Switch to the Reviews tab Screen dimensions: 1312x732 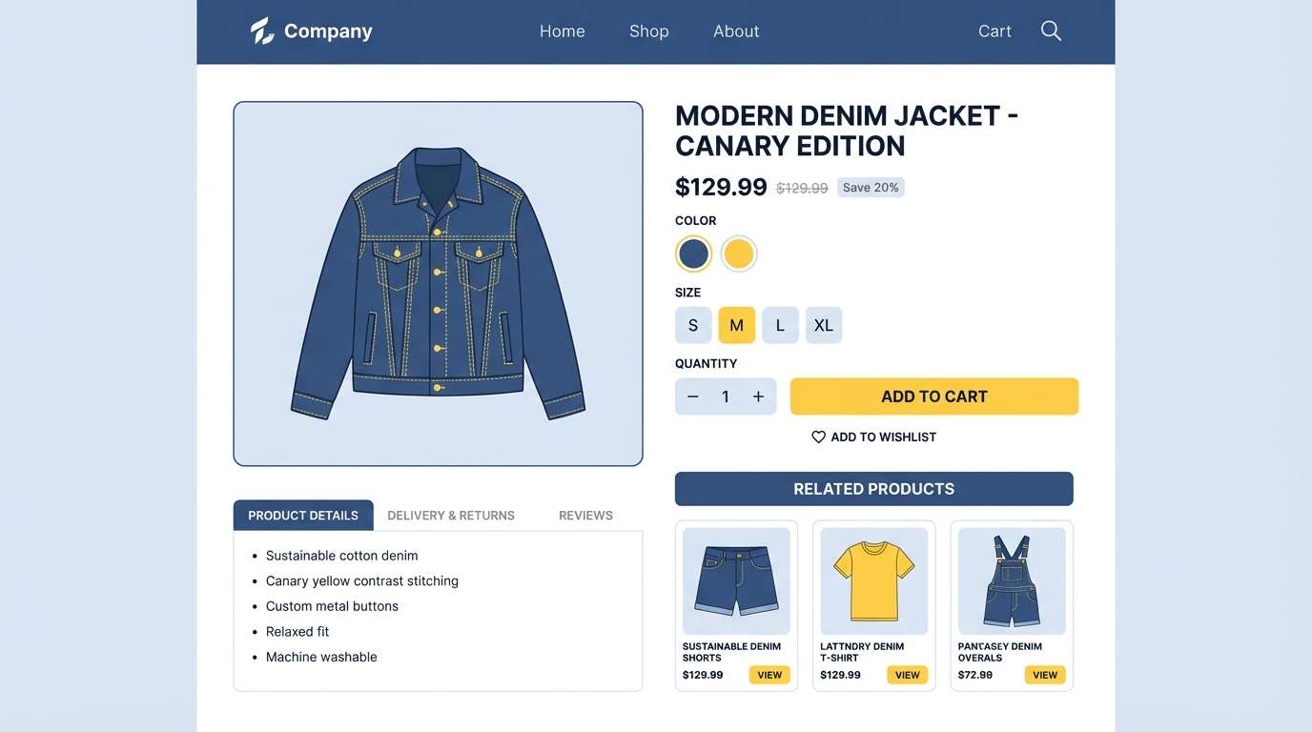(585, 515)
